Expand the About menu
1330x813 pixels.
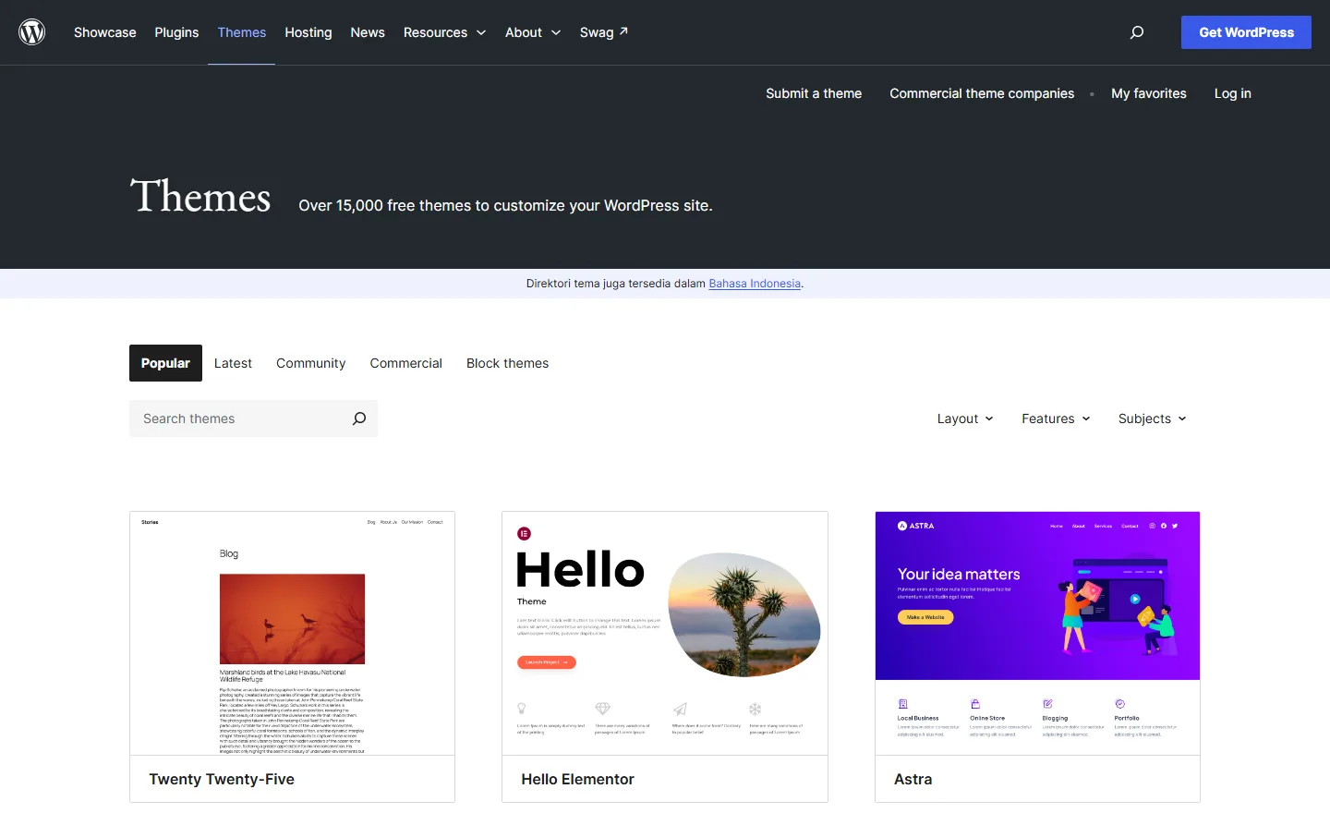[533, 32]
